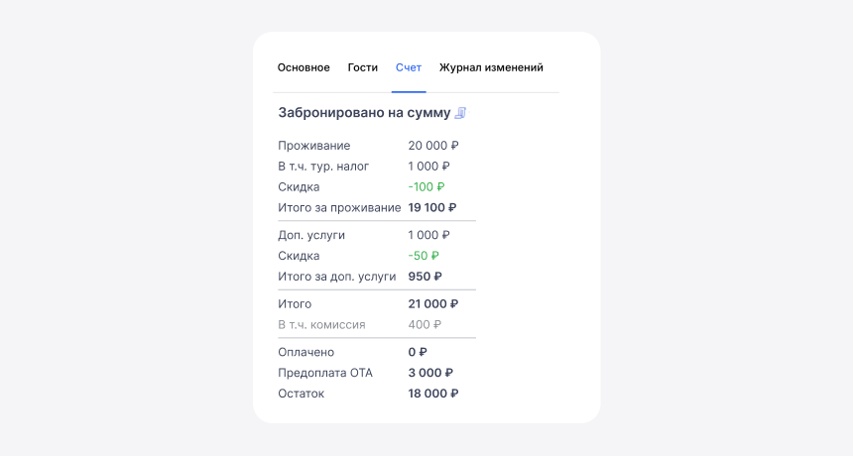
Task: Click the 0 ₽ paid amount
Action: [x=418, y=352]
